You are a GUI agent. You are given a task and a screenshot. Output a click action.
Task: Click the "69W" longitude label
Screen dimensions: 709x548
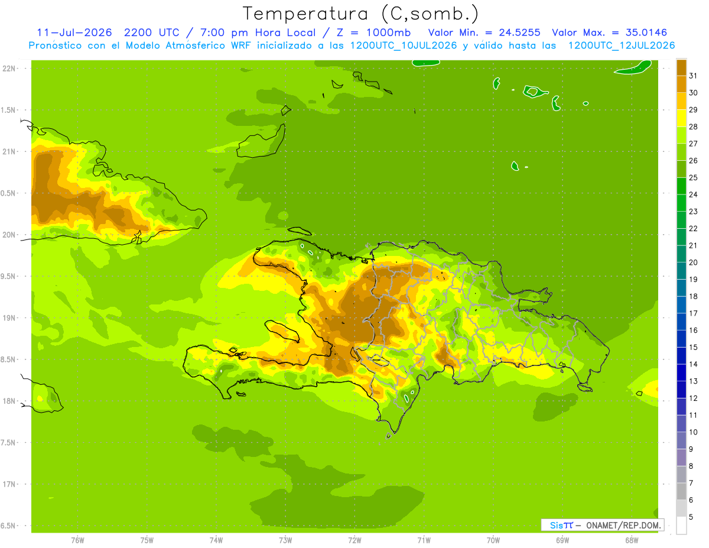click(562, 540)
